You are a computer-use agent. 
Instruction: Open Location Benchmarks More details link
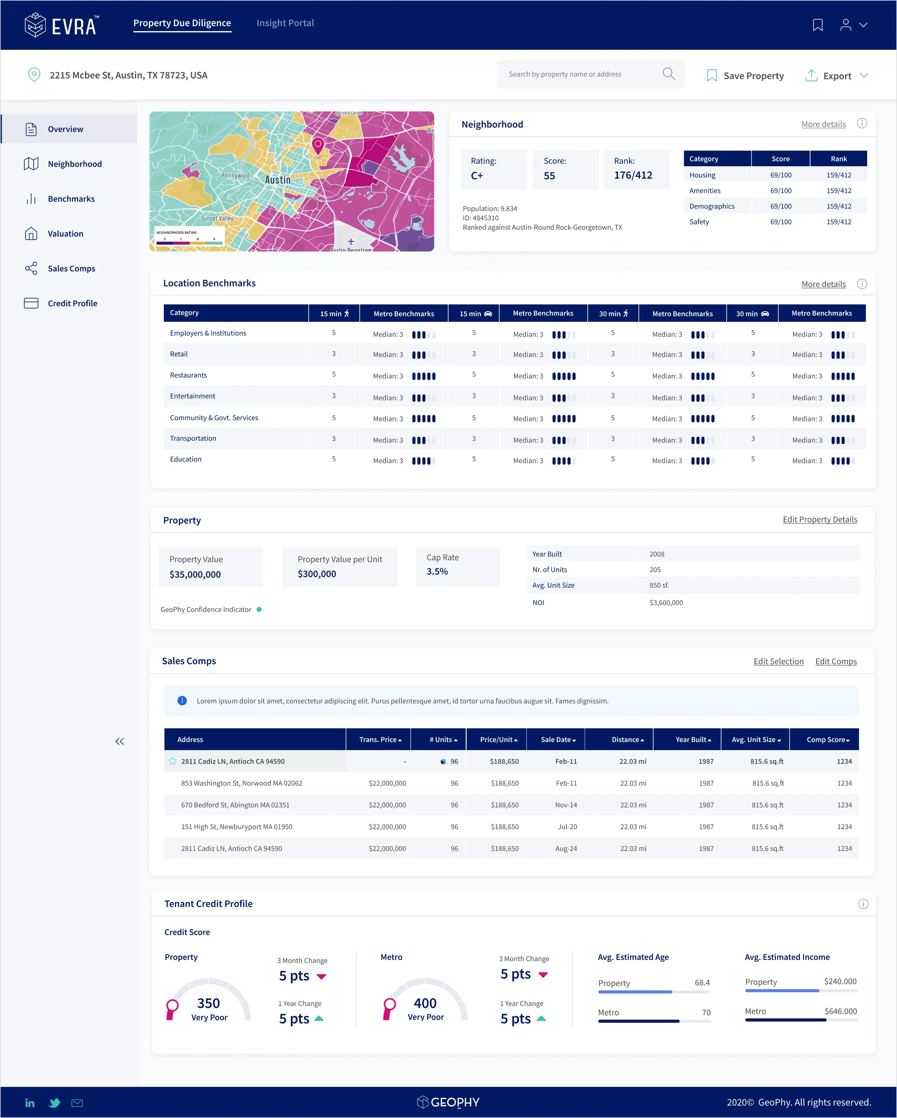click(823, 284)
